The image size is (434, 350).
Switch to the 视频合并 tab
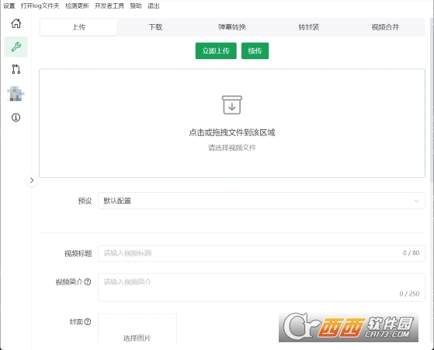click(x=385, y=27)
